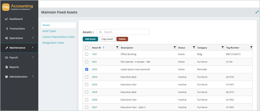Screen dimensions: 260x111
Task: Open asset 2005 link
Action: (95, 92)
